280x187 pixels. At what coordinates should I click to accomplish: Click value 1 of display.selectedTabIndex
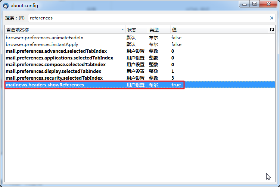tap(172, 71)
